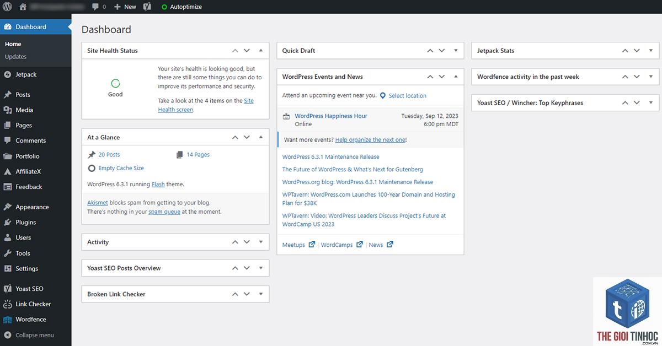The width and height of the screenshot is (662, 346).
Task: Open the WordPress Happiness Hour event link
Action: coord(331,116)
